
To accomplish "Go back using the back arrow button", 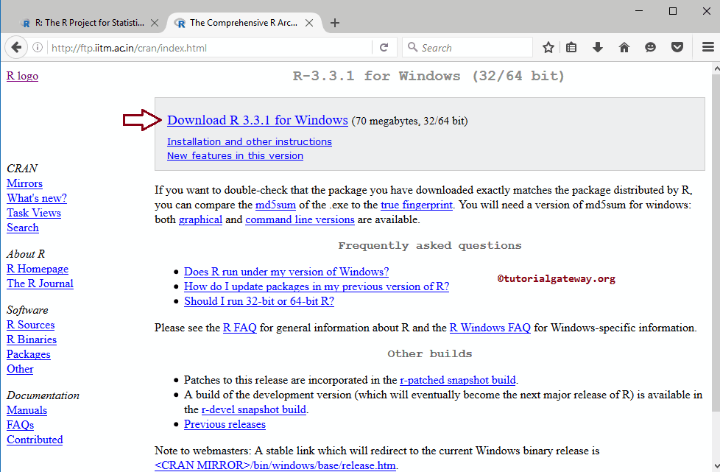I will (16, 47).
